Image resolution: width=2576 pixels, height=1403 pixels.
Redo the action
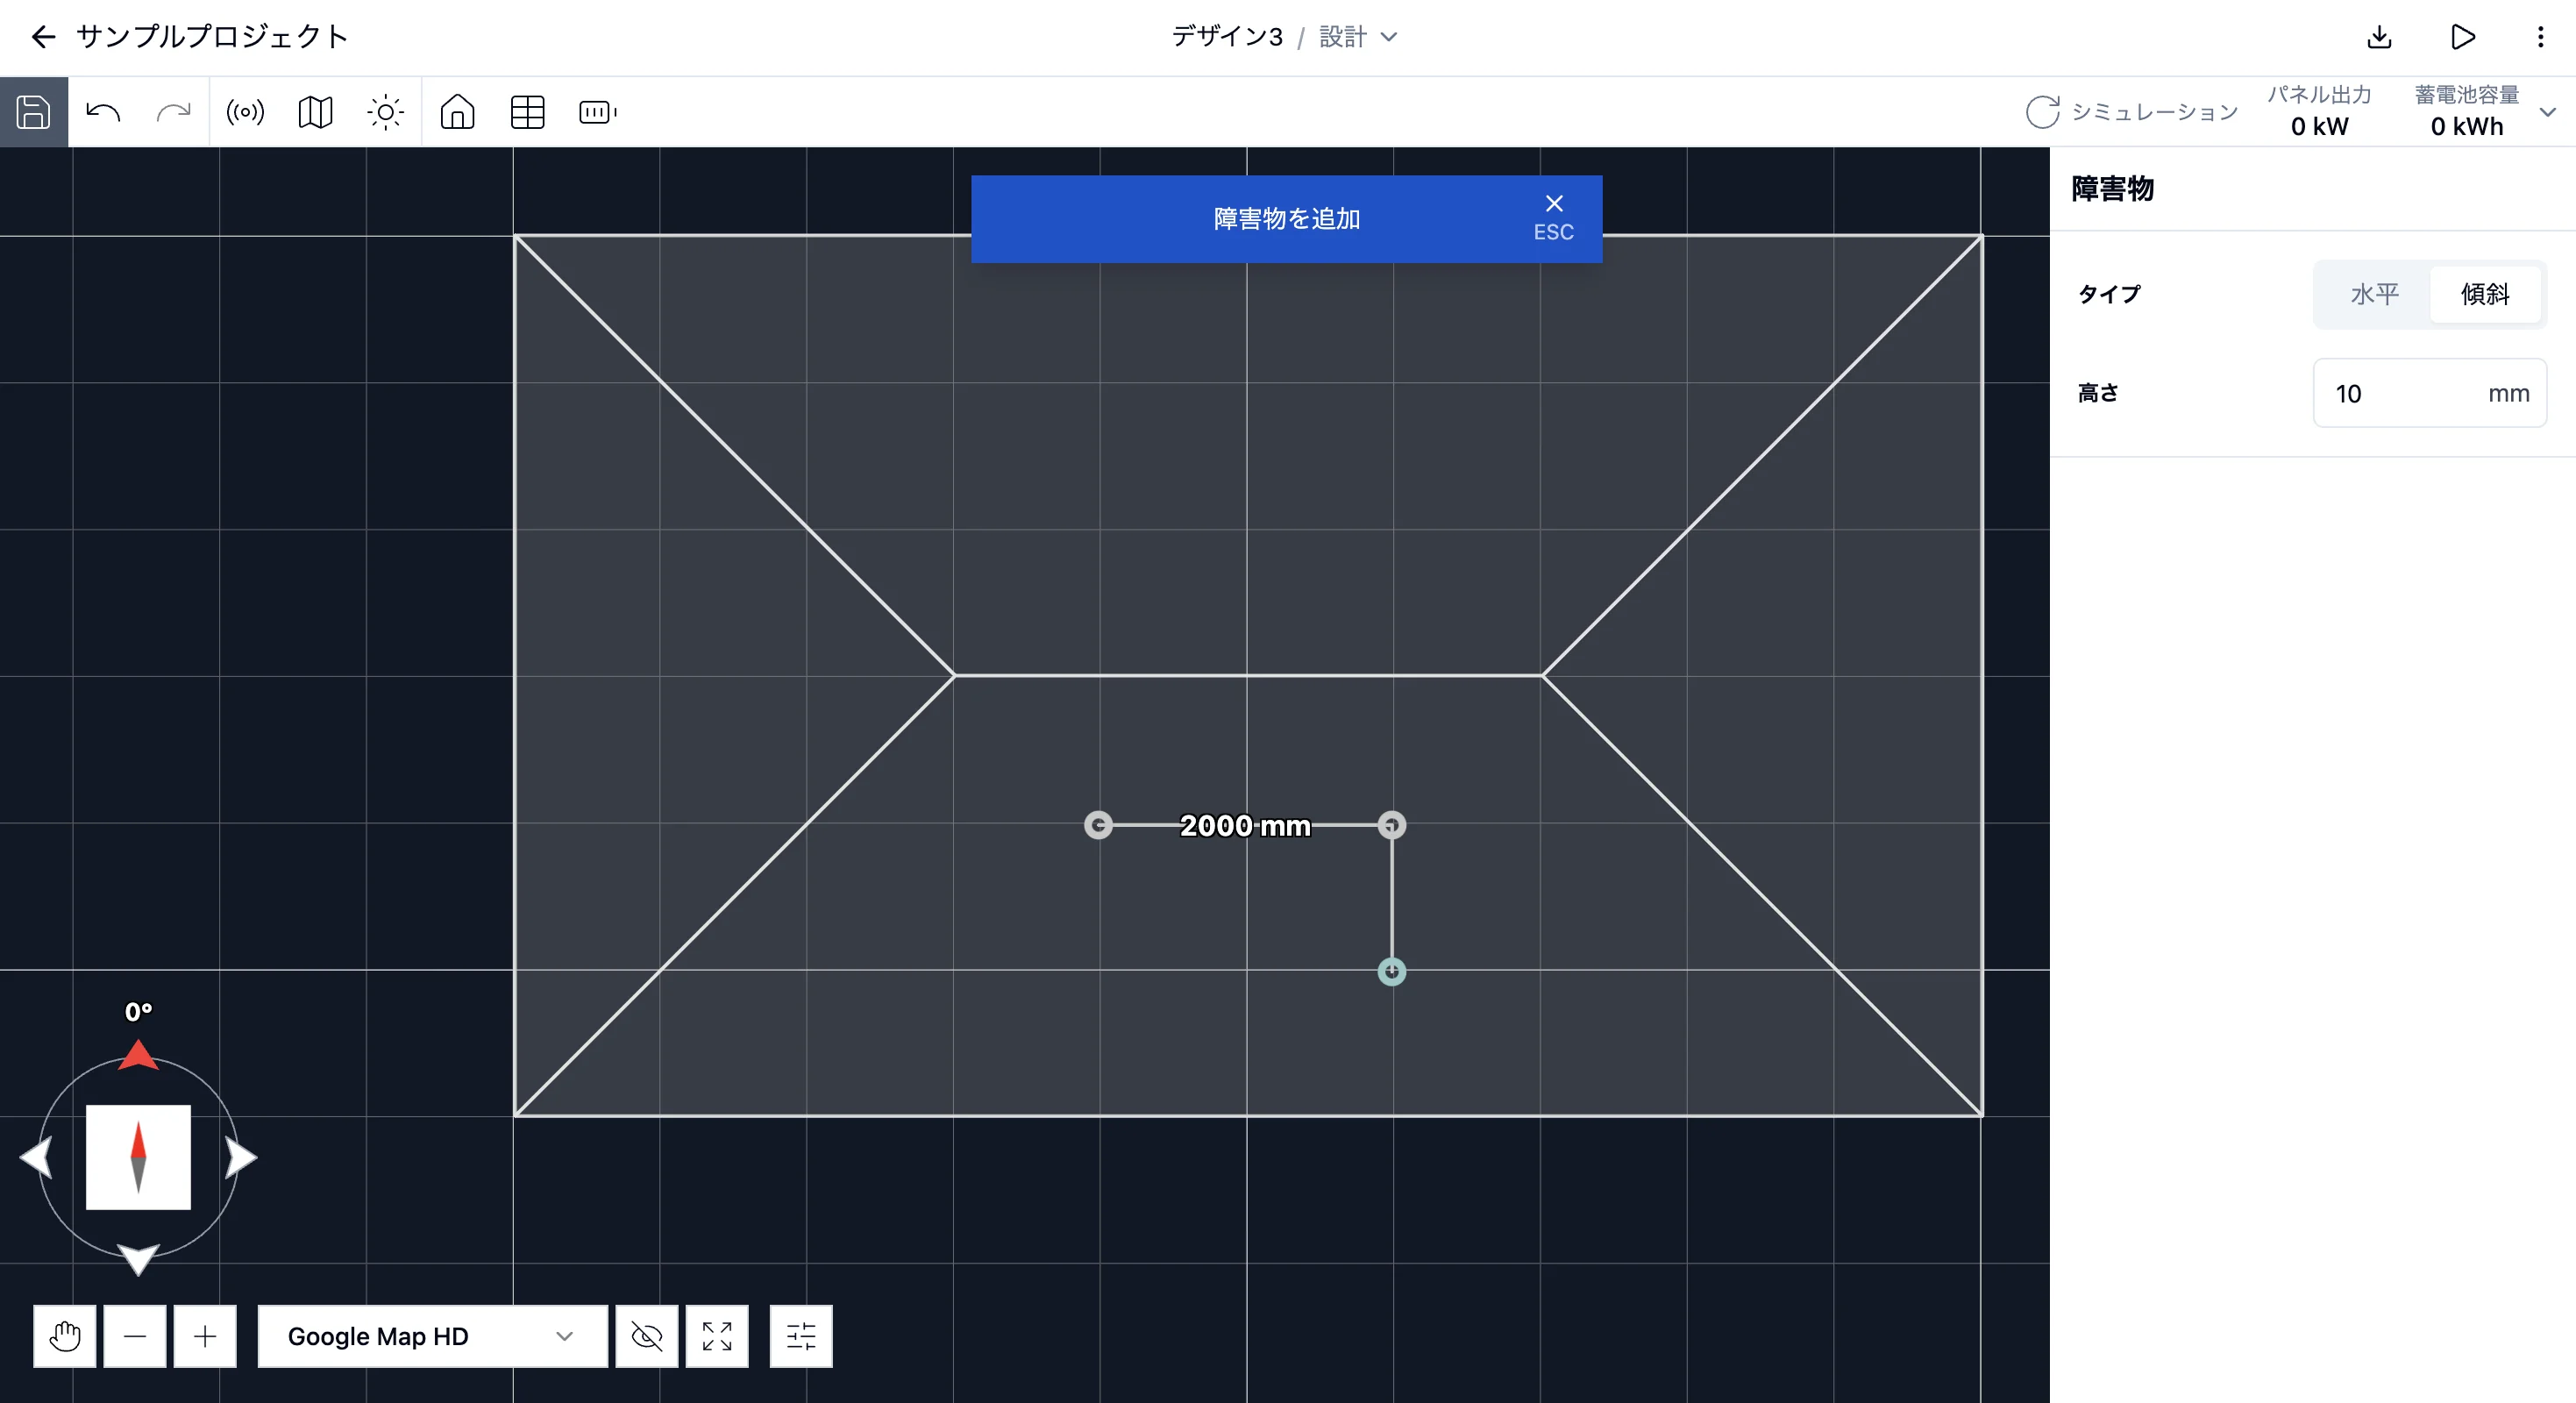pos(173,112)
